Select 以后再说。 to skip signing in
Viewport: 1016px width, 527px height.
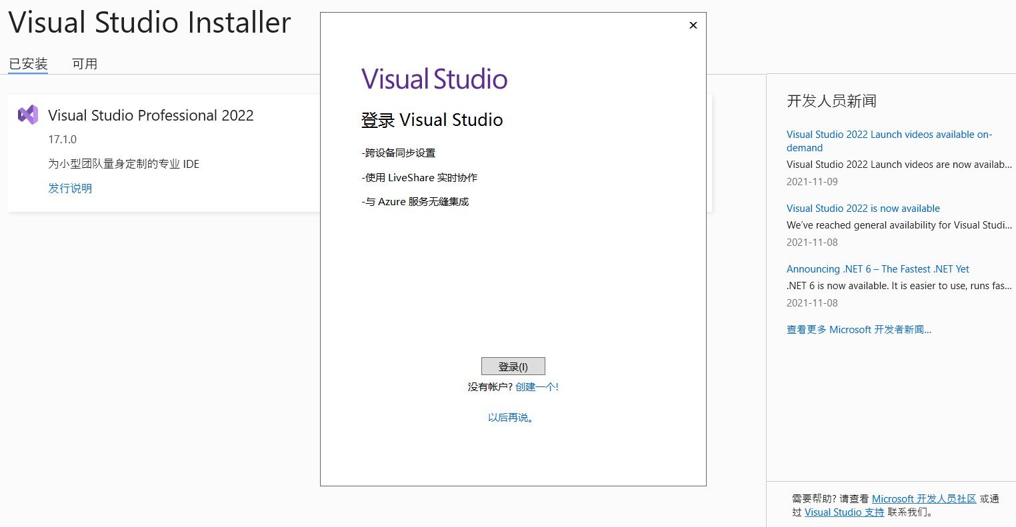point(511,417)
